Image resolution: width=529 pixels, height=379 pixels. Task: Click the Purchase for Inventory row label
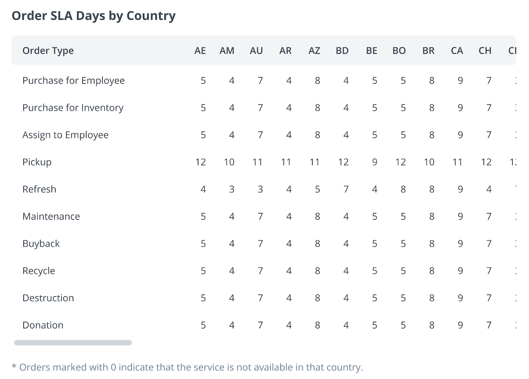73,108
